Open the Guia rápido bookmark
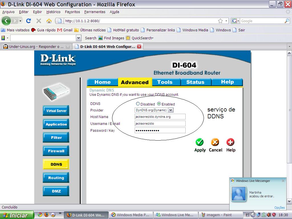Screen dimensions: 292x219 point(43,30)
